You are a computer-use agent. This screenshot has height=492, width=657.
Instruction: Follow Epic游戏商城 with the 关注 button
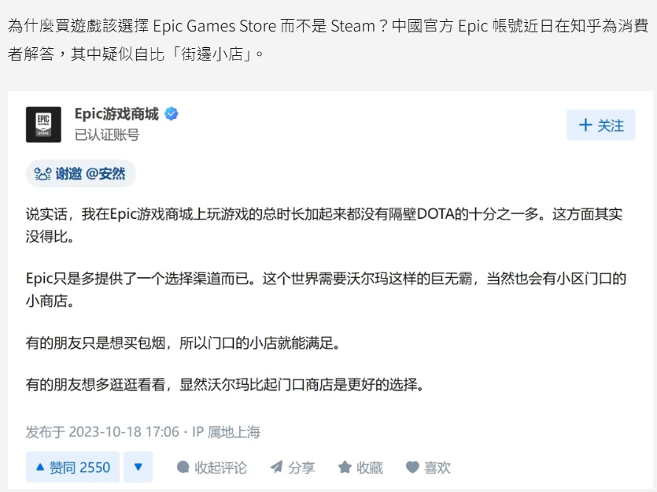pyautogui.click(x=601, y=125)
